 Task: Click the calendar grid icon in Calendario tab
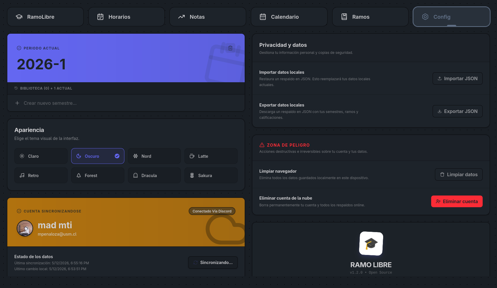[x=263, y=17]
